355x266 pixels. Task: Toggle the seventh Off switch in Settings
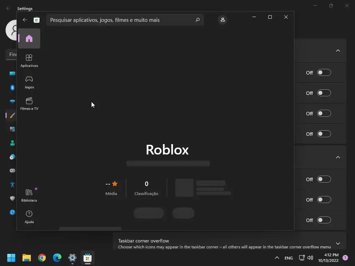point(324,220)
